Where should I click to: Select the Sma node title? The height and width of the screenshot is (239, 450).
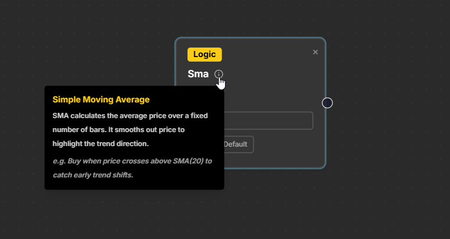[198, 74]
